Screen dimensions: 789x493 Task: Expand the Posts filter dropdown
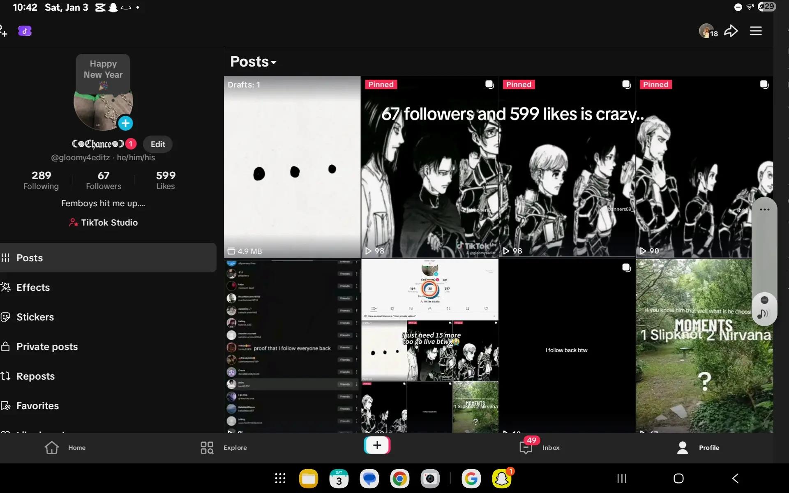coord(253,62)
